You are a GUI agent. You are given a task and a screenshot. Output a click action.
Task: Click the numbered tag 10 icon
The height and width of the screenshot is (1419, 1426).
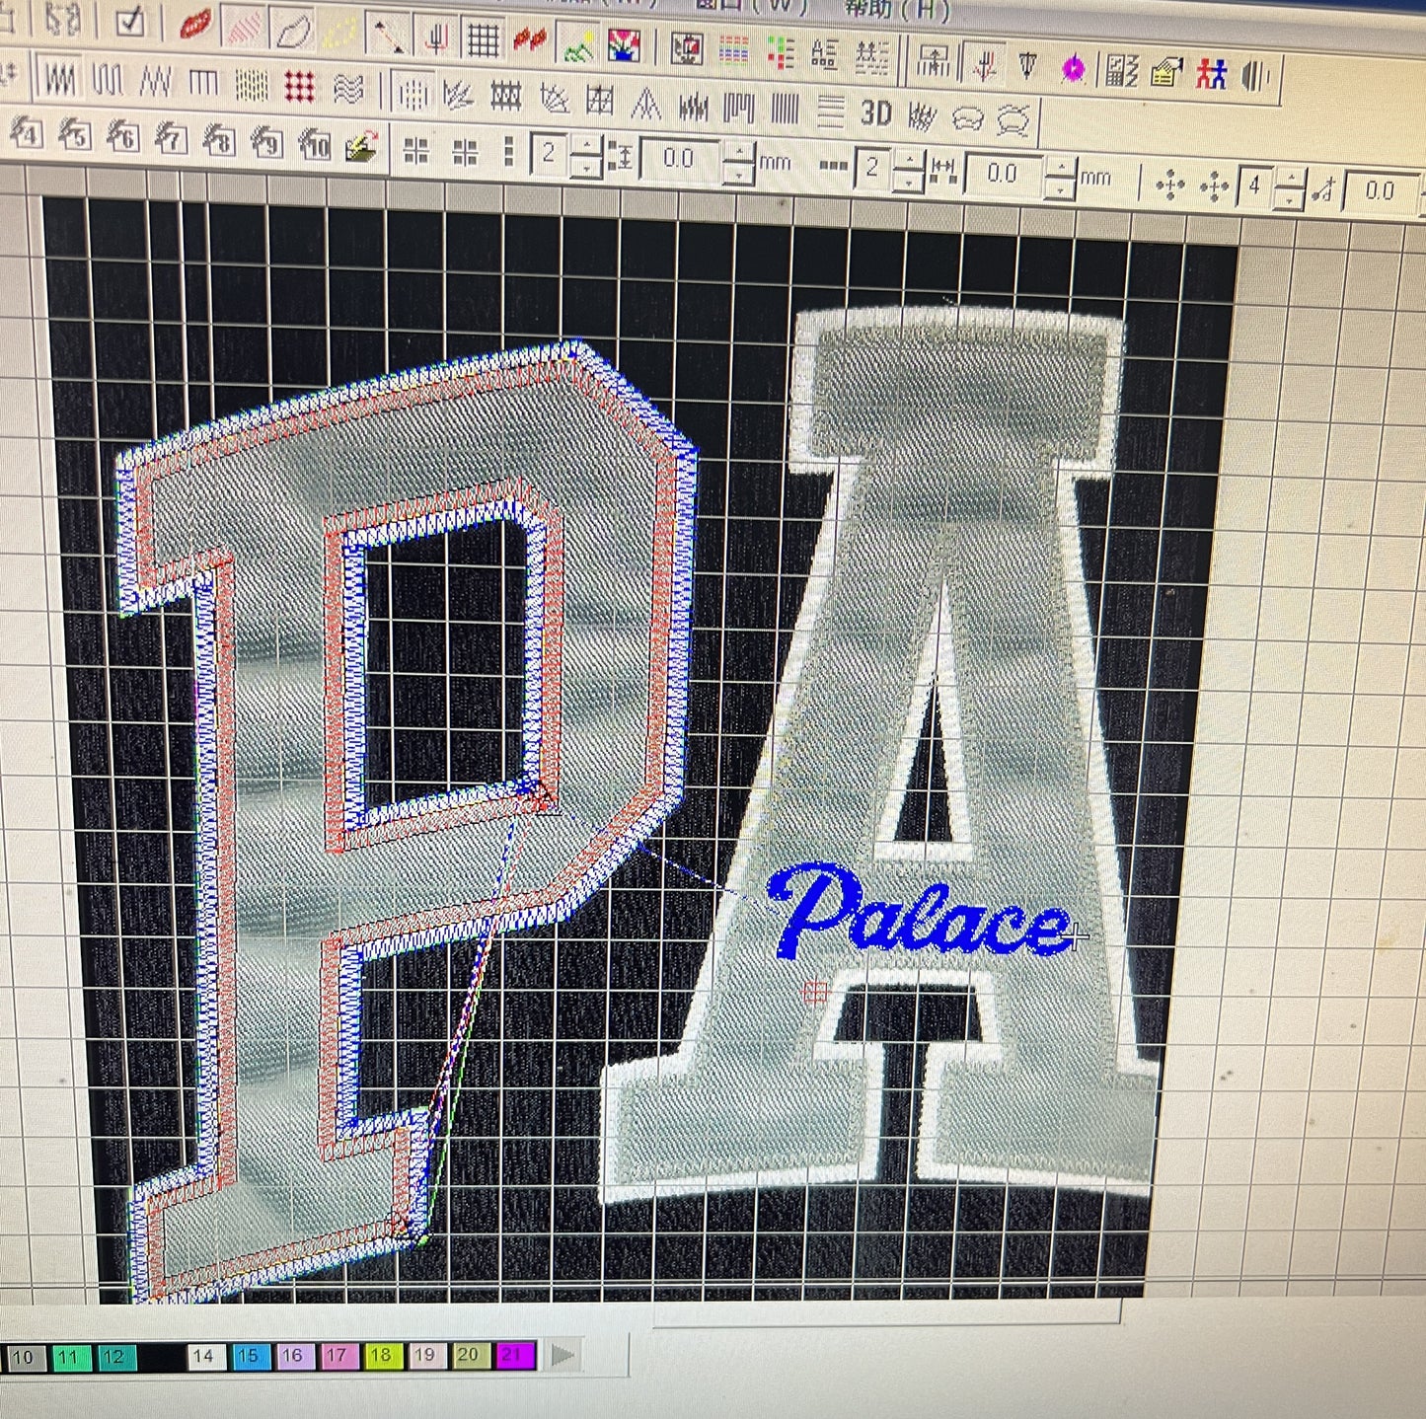coord(314,145)
